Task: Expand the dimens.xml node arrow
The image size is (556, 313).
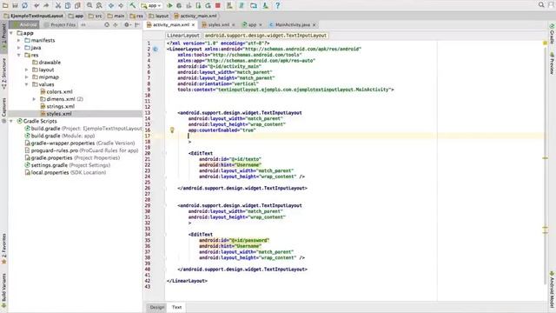Action: (x=35, y=99)
